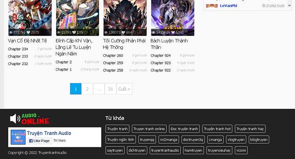This screenshot has width=295, height=159.
Task: Click the Cuối » last page button
Action: [124, 89]
